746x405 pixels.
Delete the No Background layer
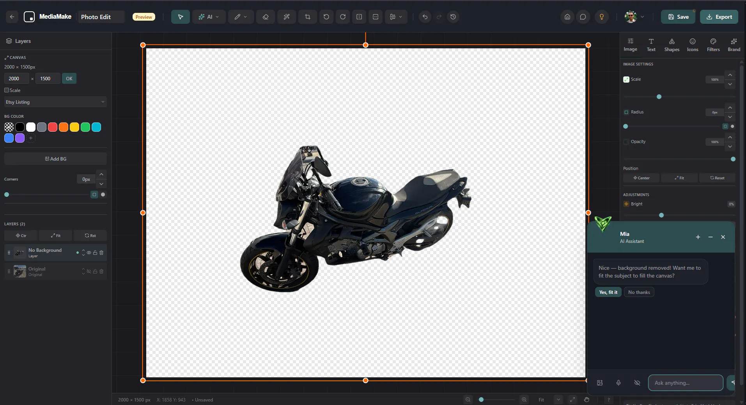click(101, 253)
